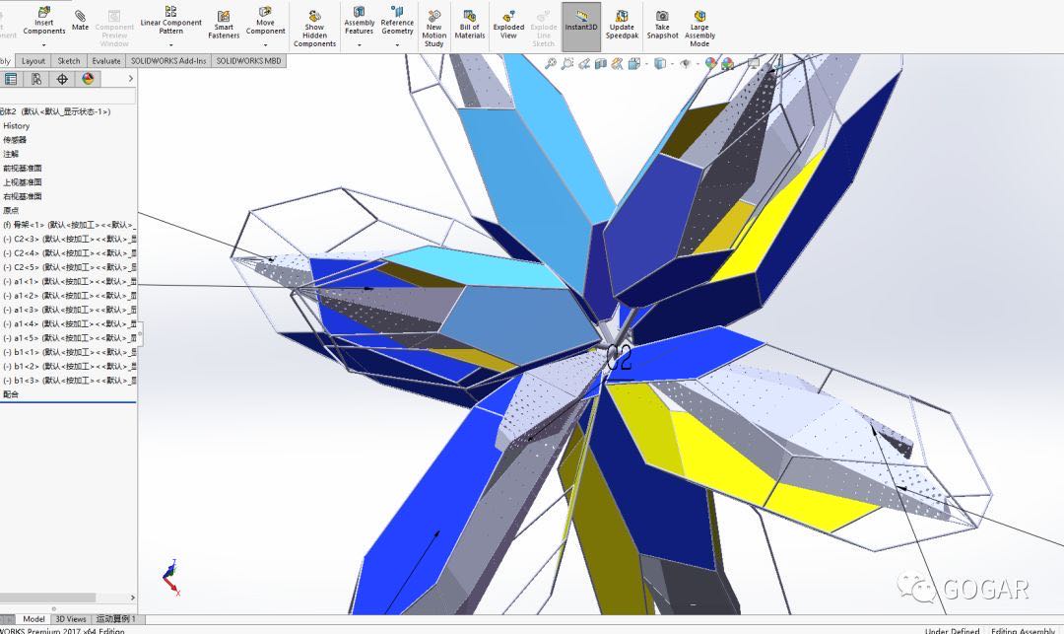Select the a1<4> component
Image resolution: width=1064 pixels, height=634 pixels.
[69, 323]
